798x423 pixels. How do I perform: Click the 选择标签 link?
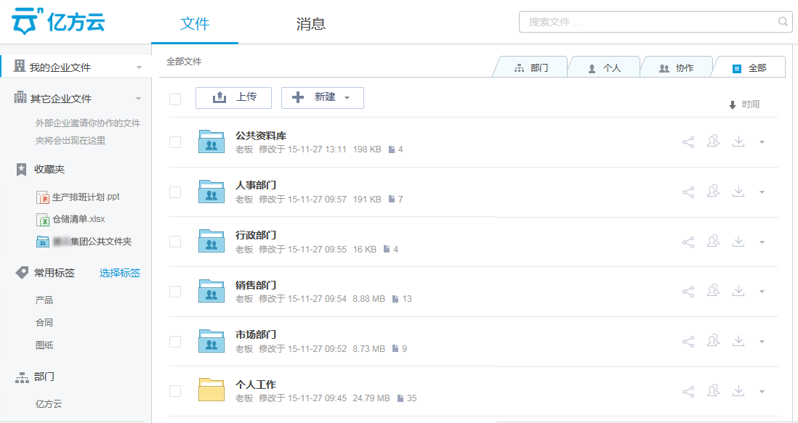(120, 273)
